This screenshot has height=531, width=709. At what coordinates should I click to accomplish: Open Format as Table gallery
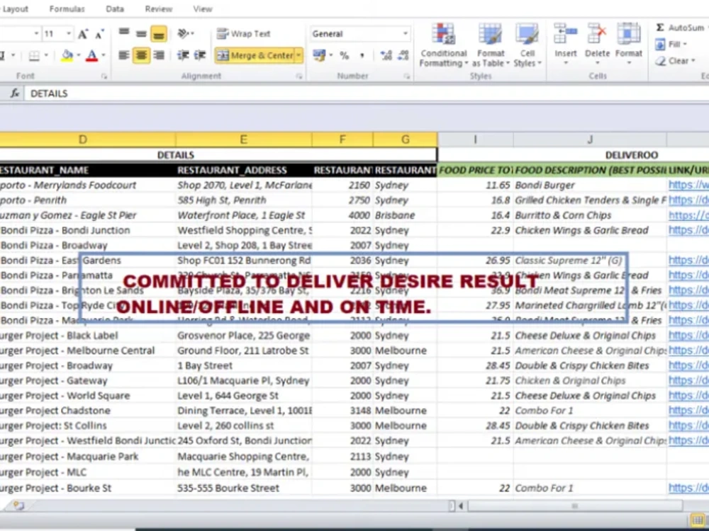click(x=491, y=45)
